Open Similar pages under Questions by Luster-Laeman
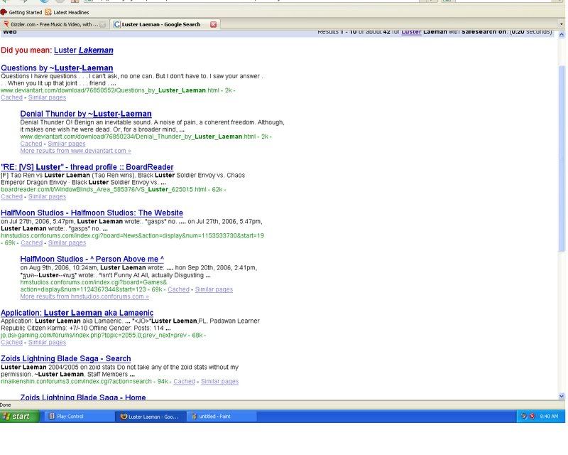The image size is (568, 455). point(47,97)
